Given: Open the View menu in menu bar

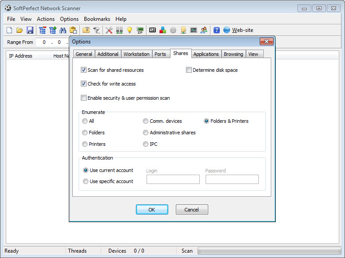Looking at the screenshot, I should [26, 19].
